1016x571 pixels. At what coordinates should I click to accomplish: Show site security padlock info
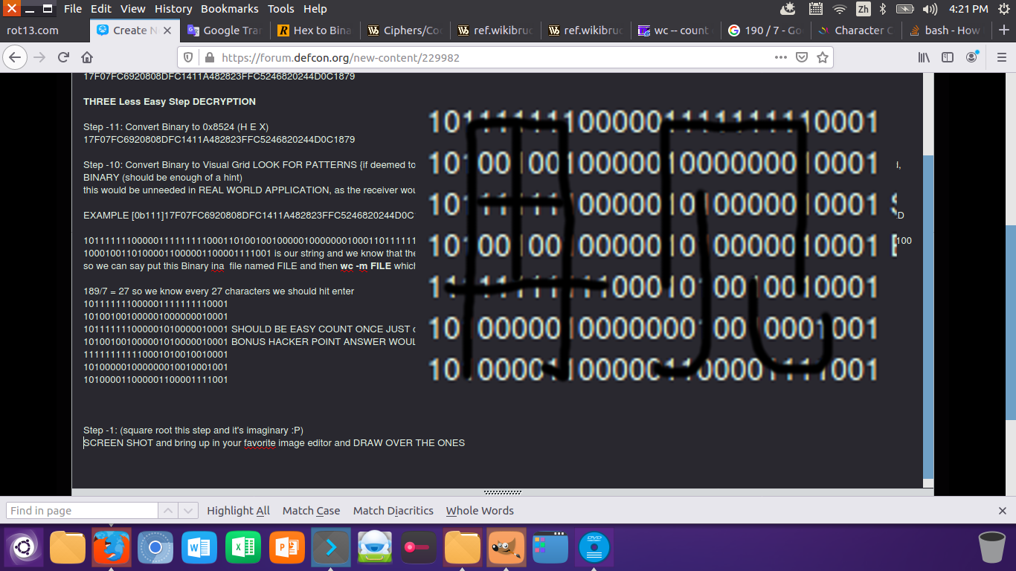(x=209, y=57)
